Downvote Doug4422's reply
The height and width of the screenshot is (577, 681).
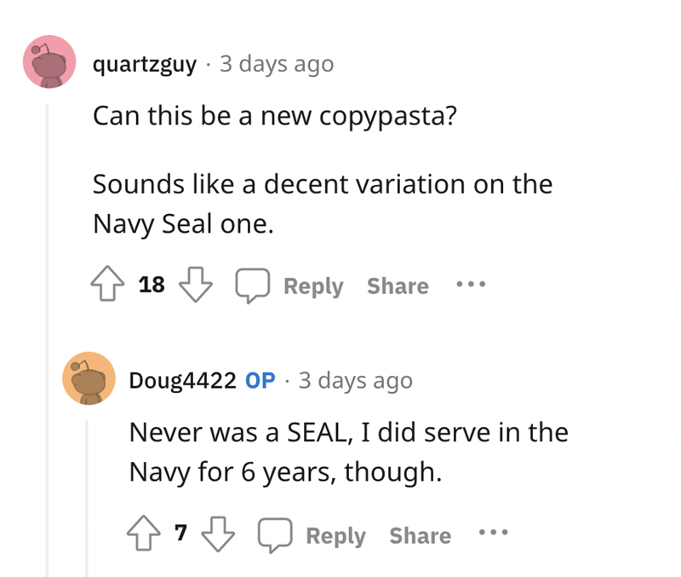tap(219, 535)
